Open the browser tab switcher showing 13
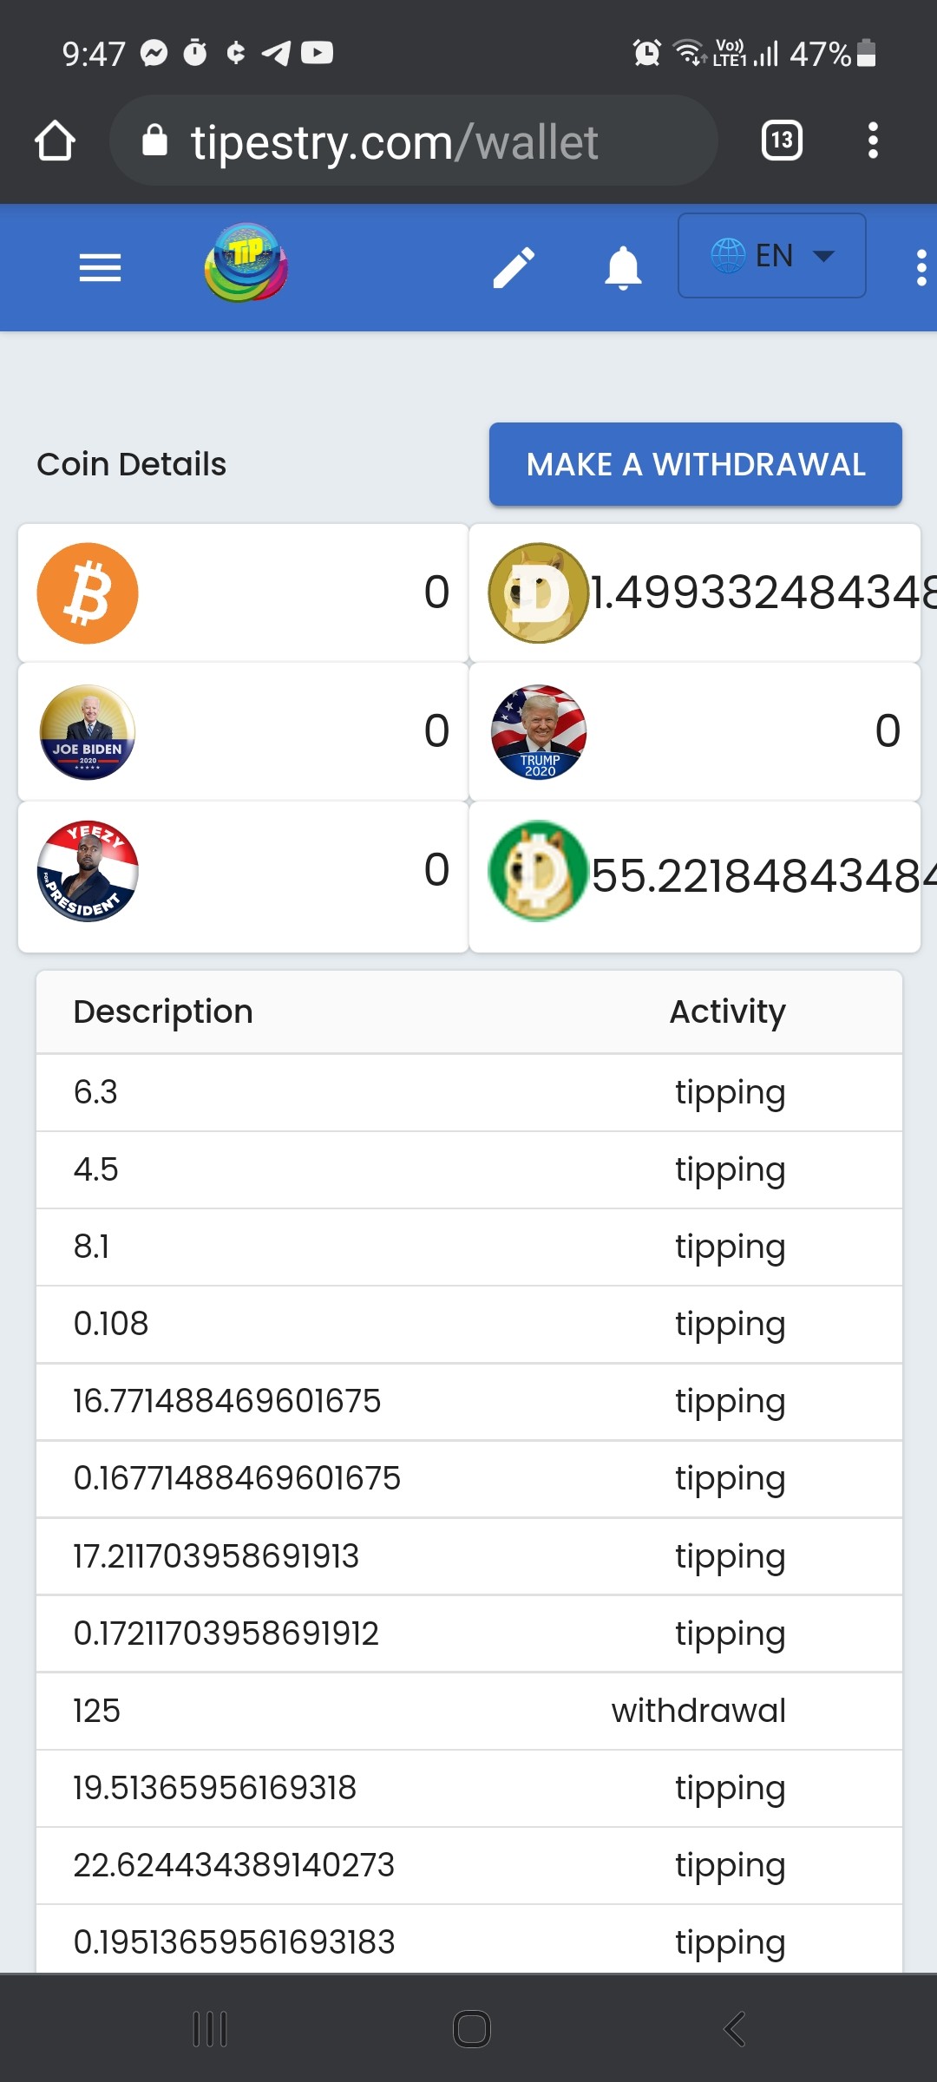937x2082 pixels. (782, 141)
